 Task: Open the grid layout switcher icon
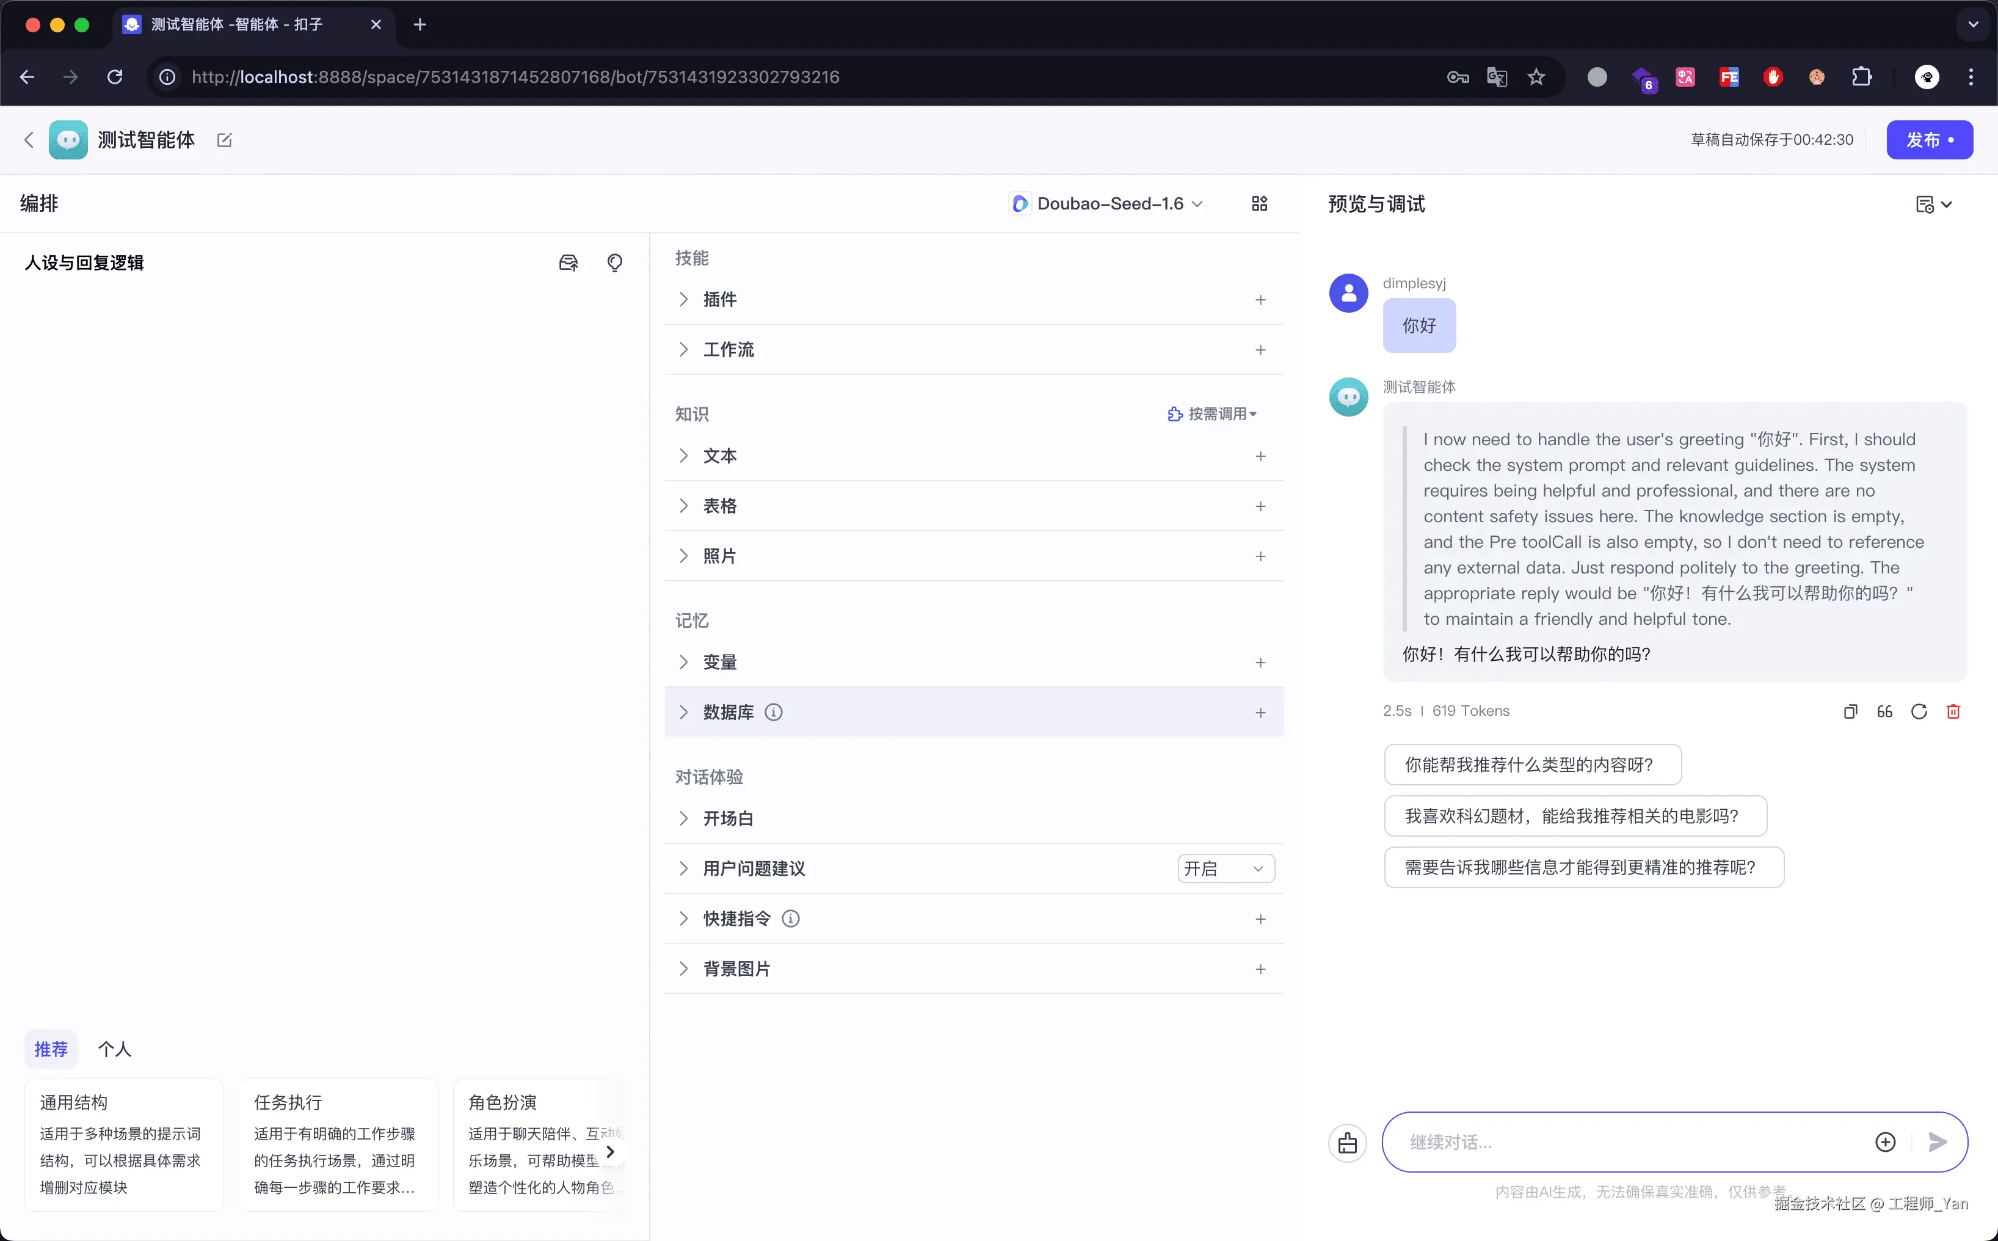pyautogui.click(x=1260, y=203)
